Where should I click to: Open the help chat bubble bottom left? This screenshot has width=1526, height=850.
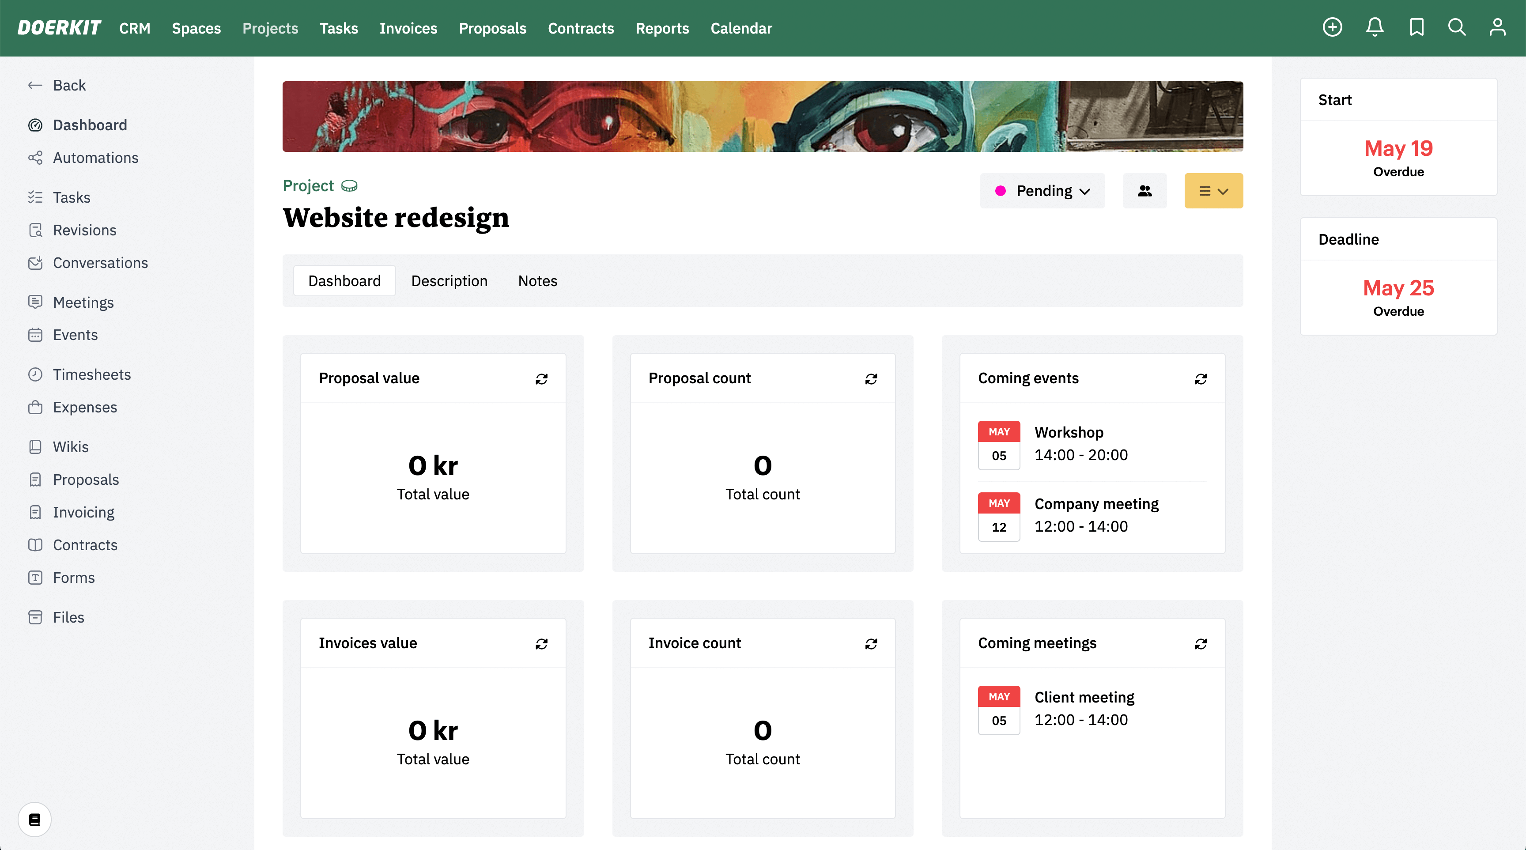(x=34, y=819)
